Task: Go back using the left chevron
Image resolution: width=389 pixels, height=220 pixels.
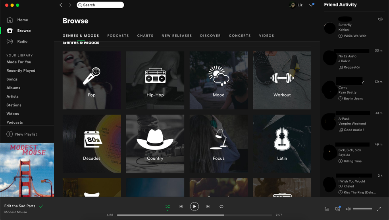Action: point(61,5)
